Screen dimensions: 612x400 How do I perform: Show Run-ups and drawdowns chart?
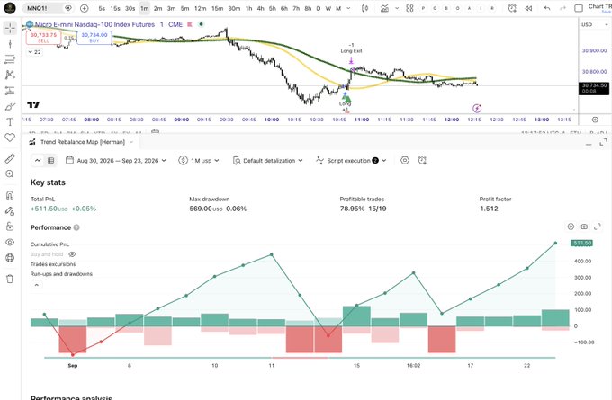[61, 273]
